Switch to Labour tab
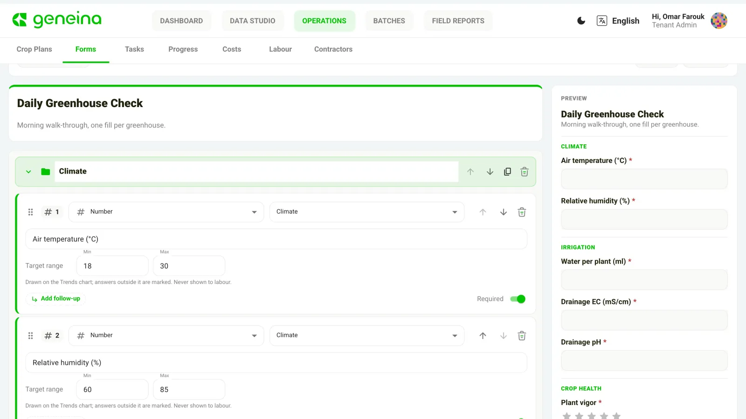The width and height of the screenshot is (746, 419). (x=281, y=49)
